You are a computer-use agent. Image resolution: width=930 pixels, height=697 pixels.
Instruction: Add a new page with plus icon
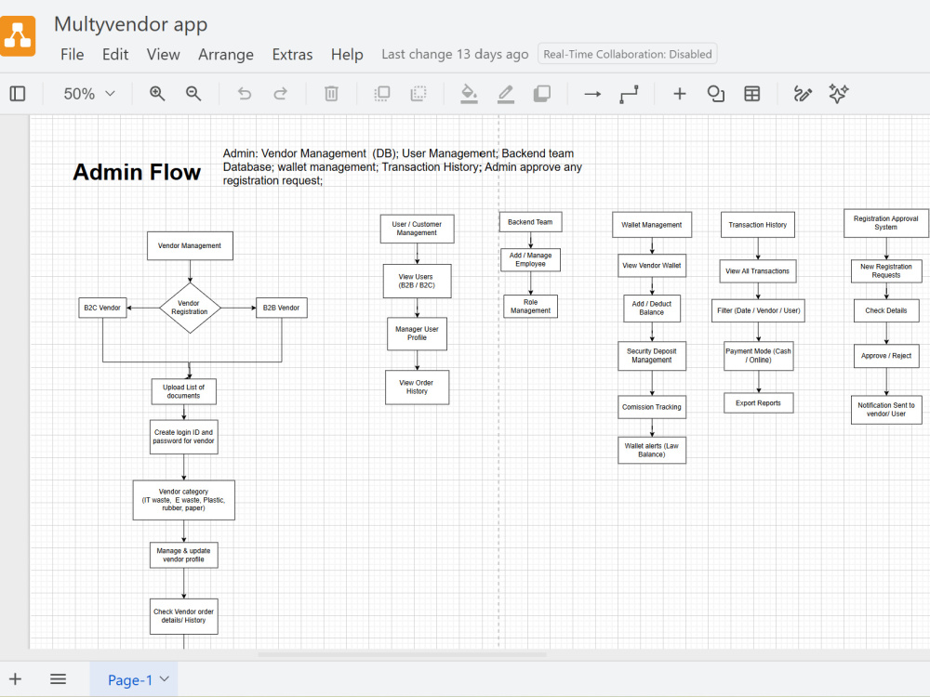[16, 679]
